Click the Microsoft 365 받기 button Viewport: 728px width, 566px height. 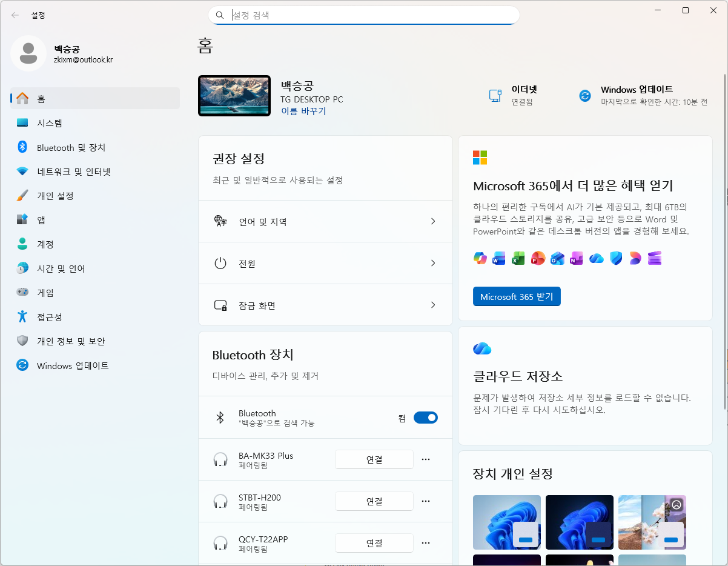(x=517, y=297)
